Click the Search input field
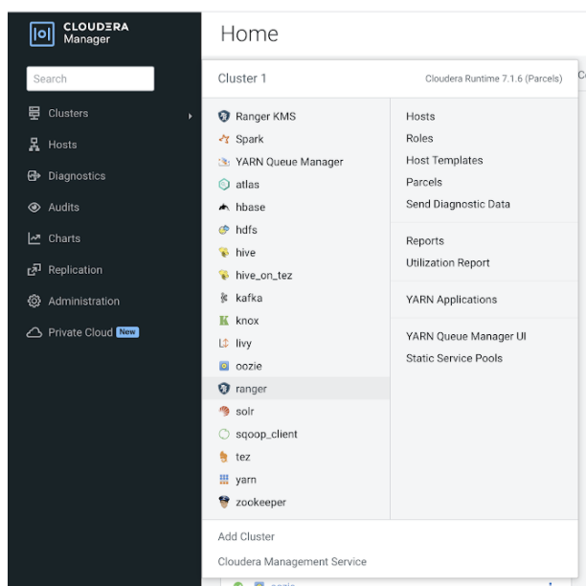Screen dimensions: 586x586 90,79
